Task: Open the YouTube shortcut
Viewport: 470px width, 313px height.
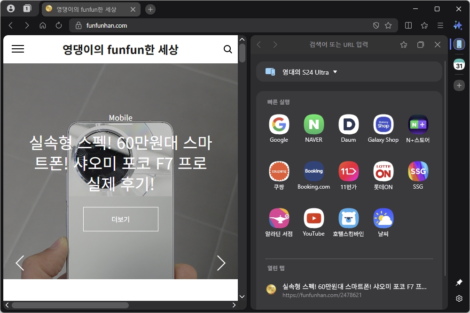Action: (313, 222)
